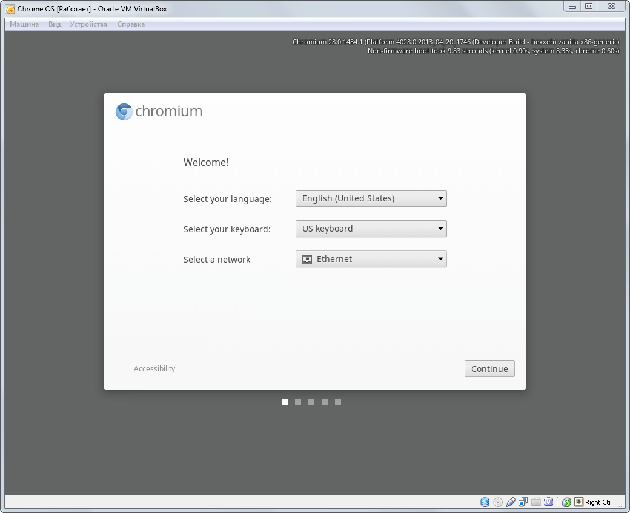630x513 pixels.
Task: Open the US keyboard dropdown
Action: [x=371, y=229]
